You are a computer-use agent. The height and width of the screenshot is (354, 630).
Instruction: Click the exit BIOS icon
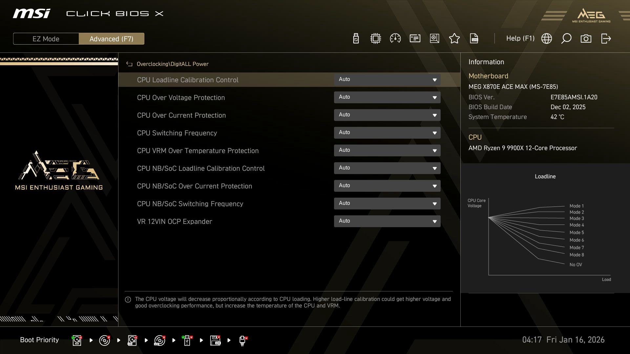(x=606, y=38)
